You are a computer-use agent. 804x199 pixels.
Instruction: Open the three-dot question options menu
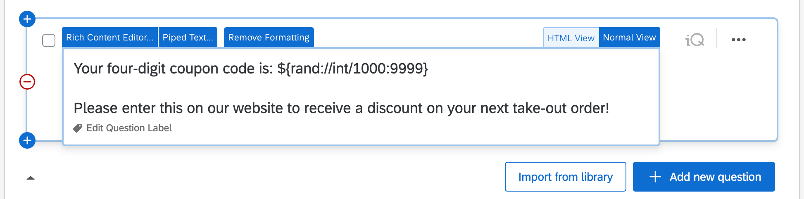pyautogui.click(x=738, y=40)
